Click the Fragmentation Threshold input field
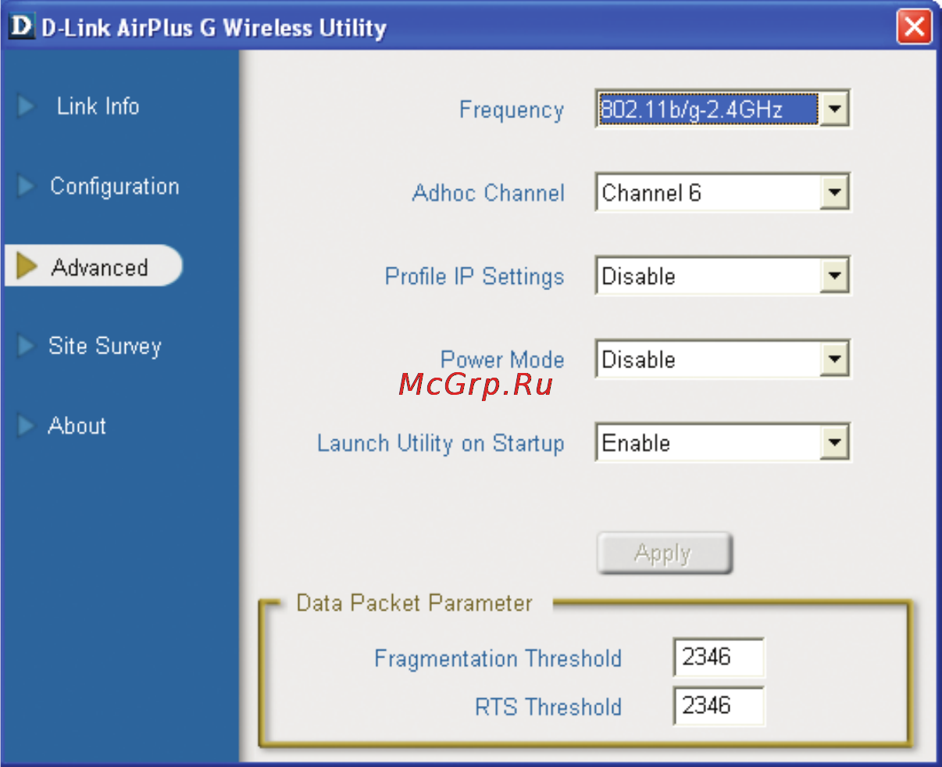The height and width of the screenshot is (767, 942). (719, 657)
